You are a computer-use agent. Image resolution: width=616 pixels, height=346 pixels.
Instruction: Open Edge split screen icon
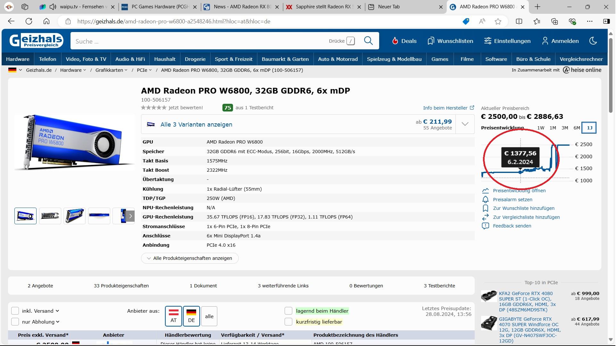click(519, 21)
